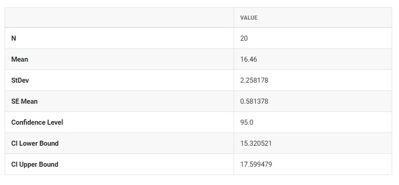This screenshot has width=399, height=185.
Task: Click the empty header cell above N
Action: [120, 17]
